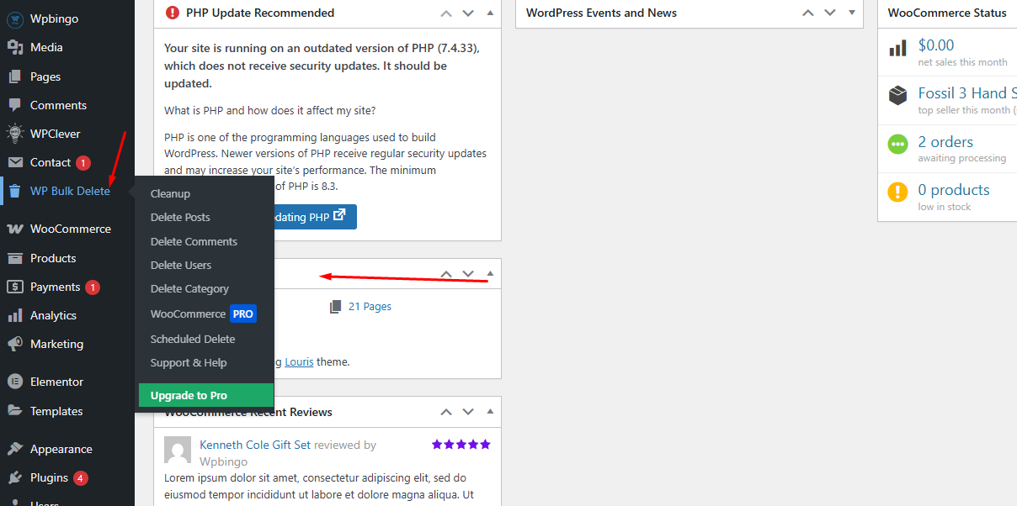The width and height of the screenshot is (1017, 506).
Task: Open the 0 products low in stock link
Action: coord(954,190)
